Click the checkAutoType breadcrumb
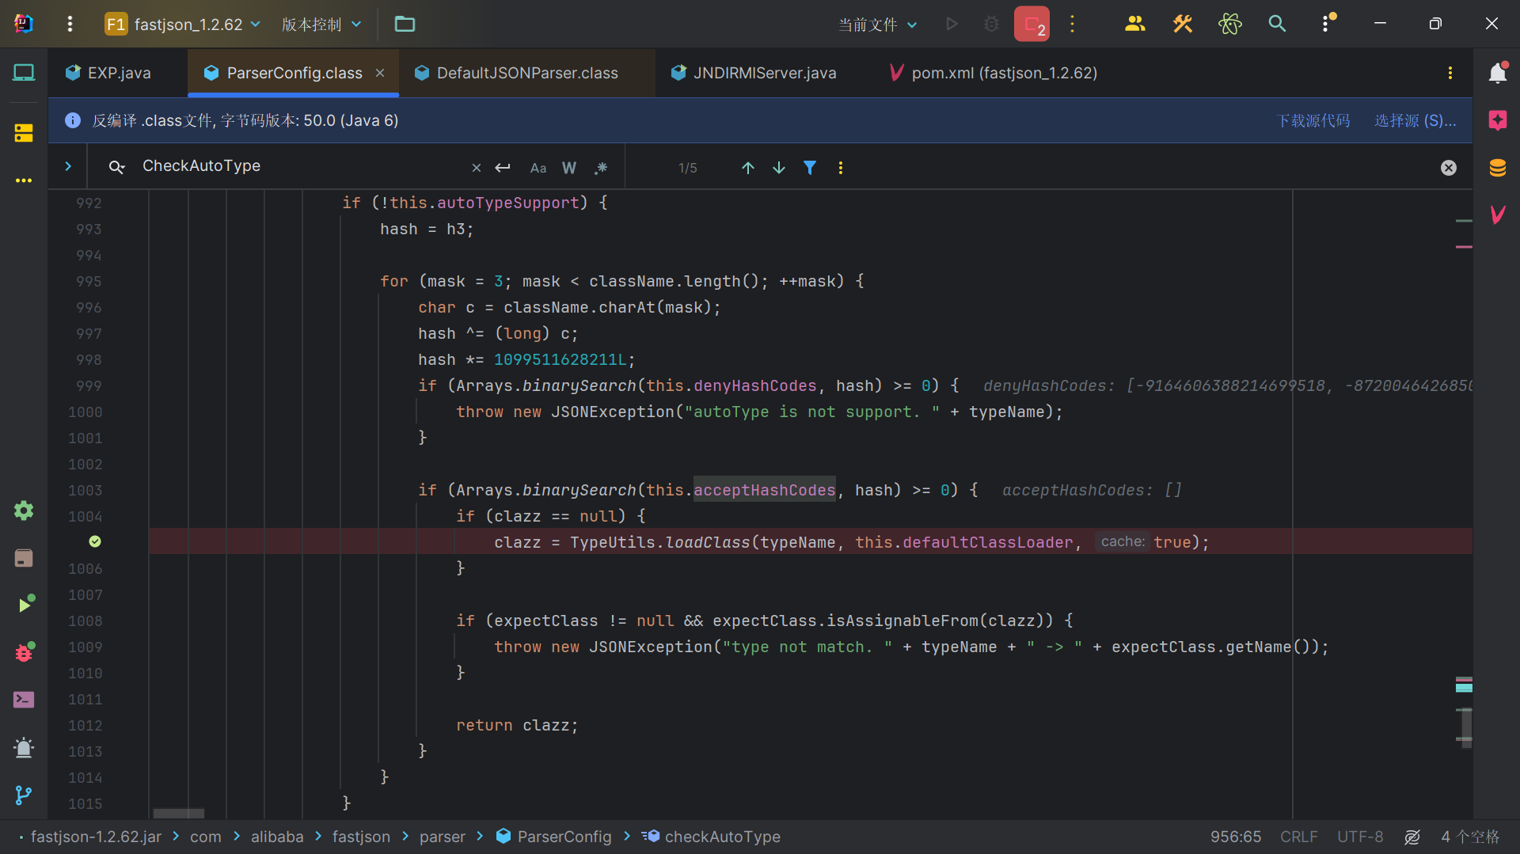 click(711, 837)
